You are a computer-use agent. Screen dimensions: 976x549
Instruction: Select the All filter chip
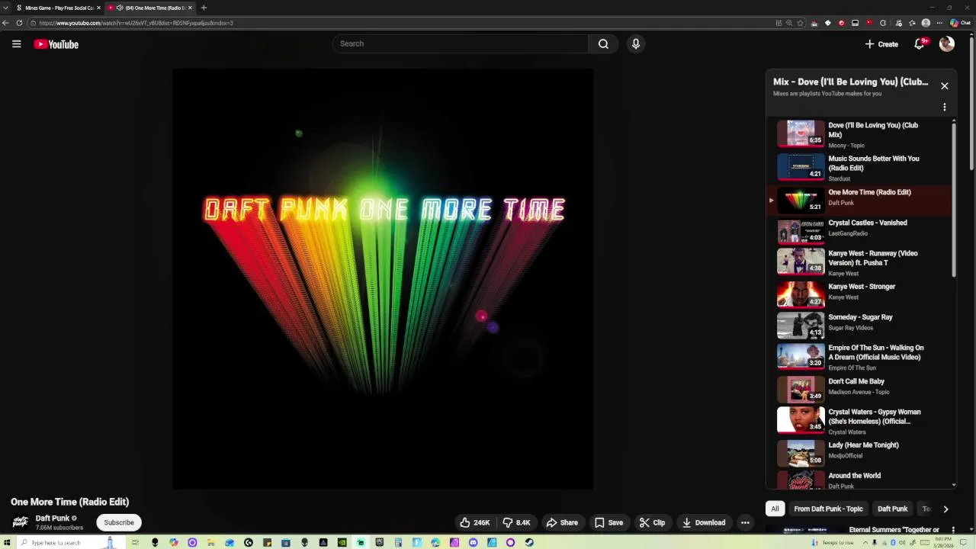pos(775,509)
